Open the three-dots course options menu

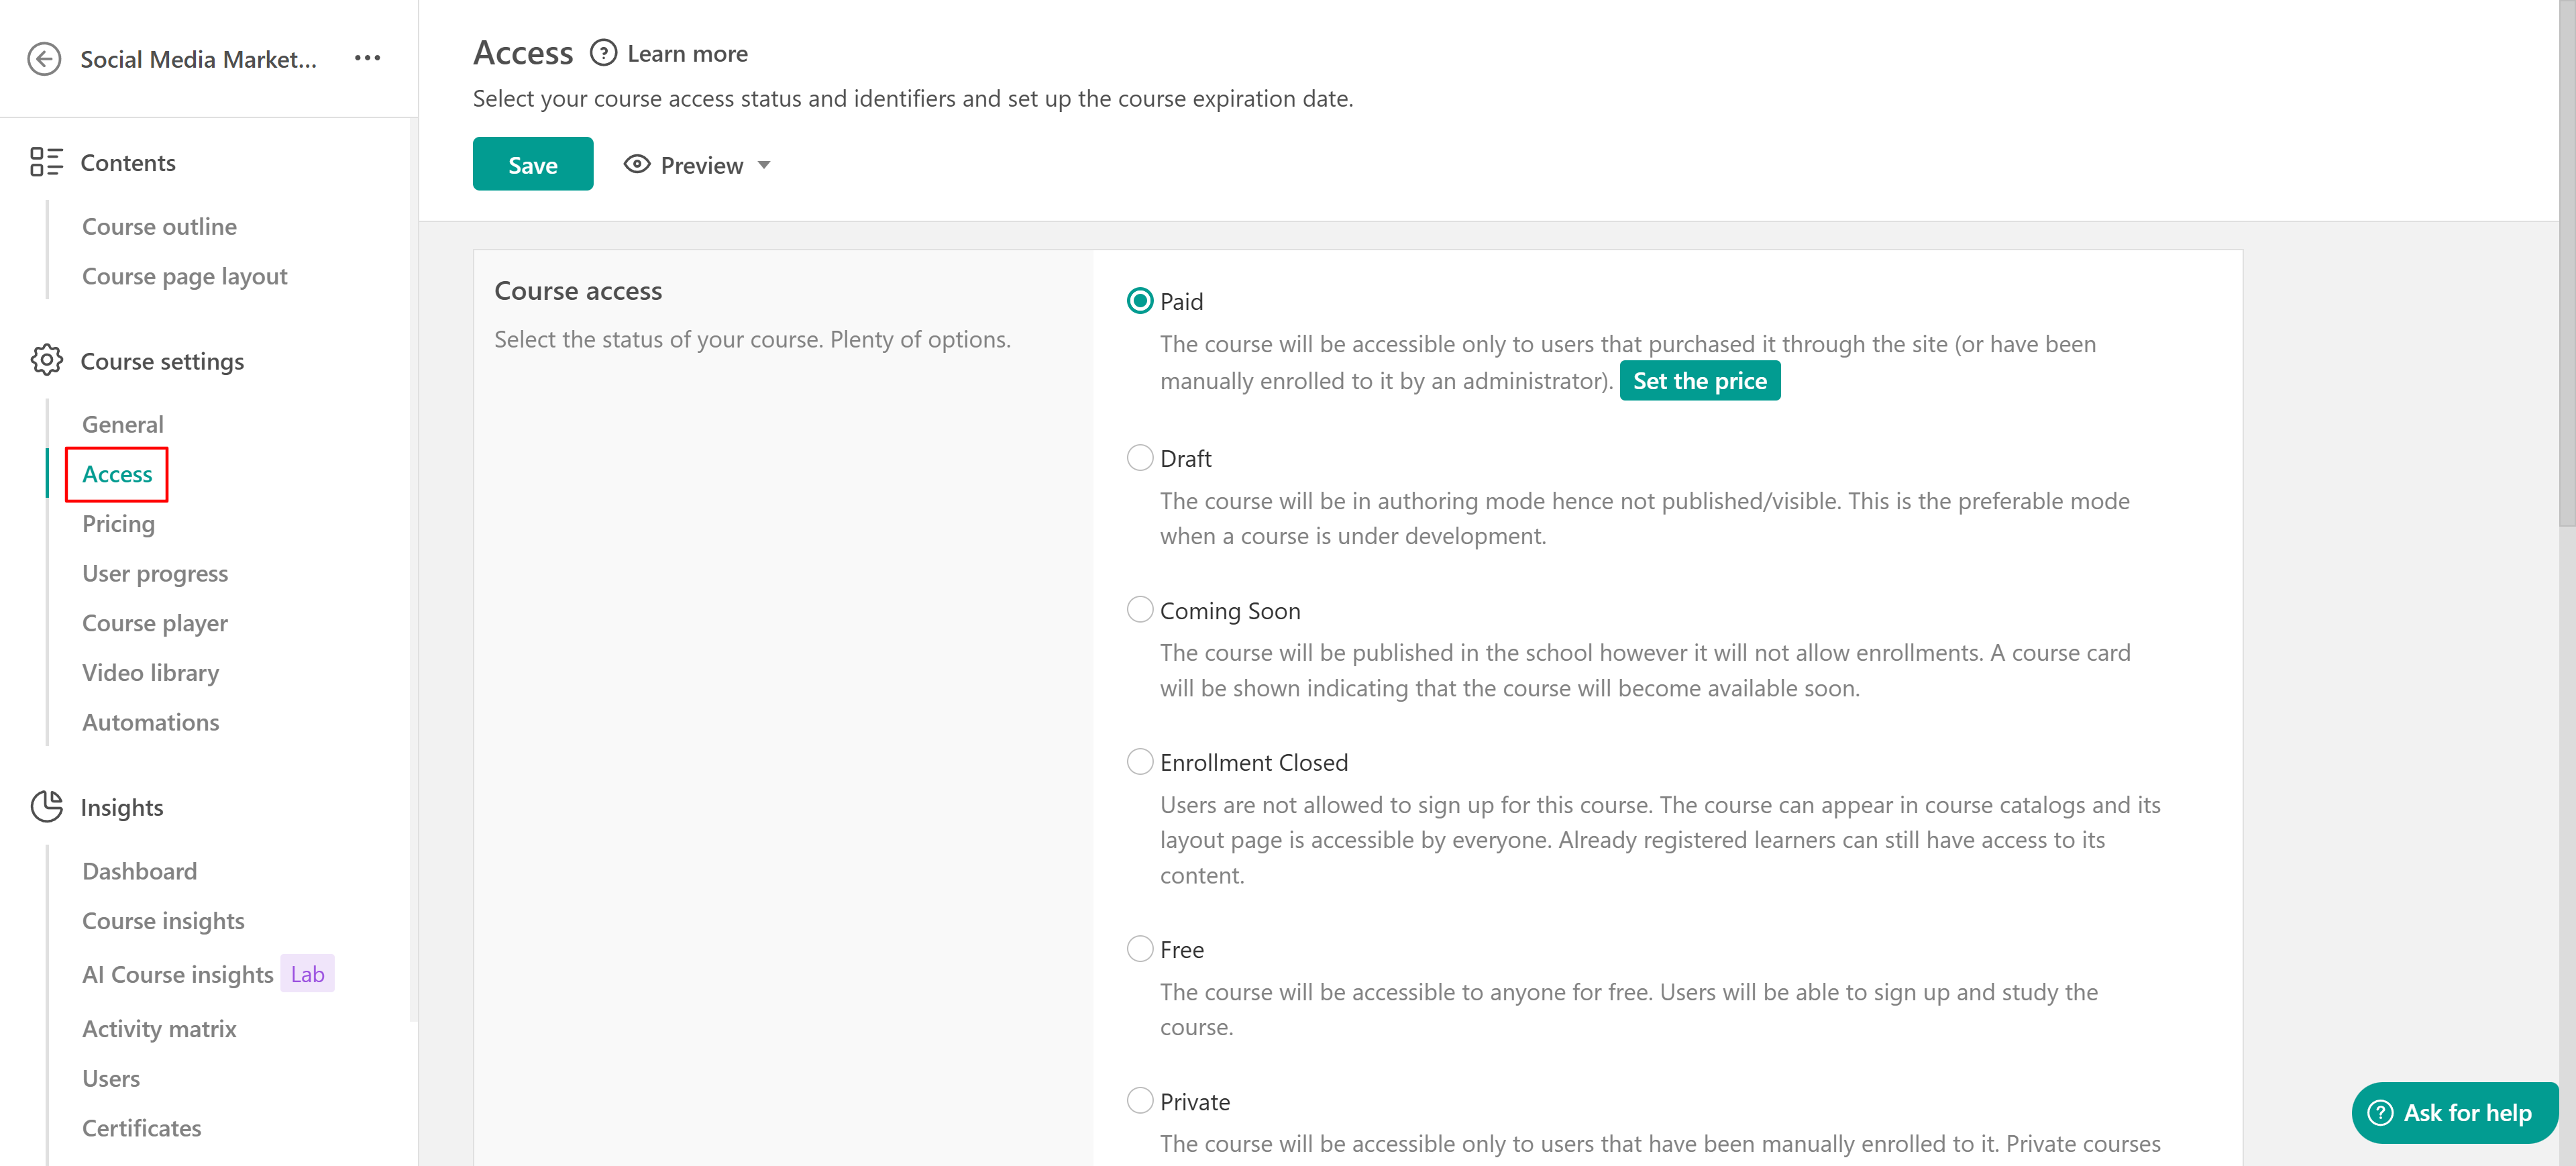367,58
